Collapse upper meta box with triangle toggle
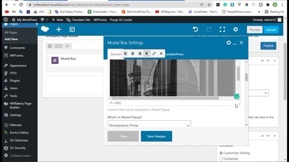The height and width of the screenshot is (162, 289). (275, 61)
